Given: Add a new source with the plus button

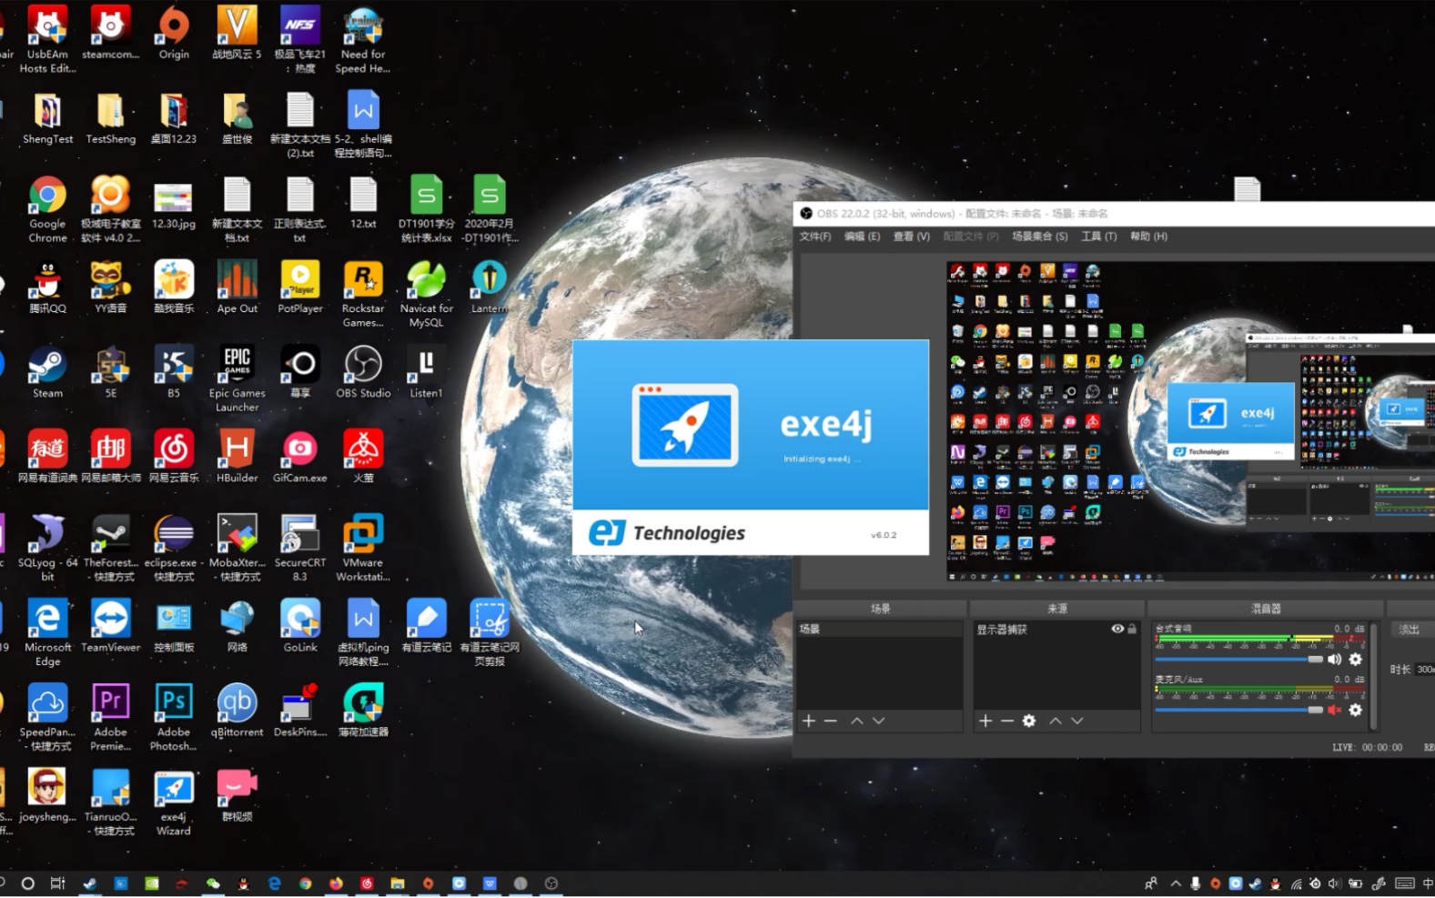Looking at the screenshot, I should click(x=985, y=721).
